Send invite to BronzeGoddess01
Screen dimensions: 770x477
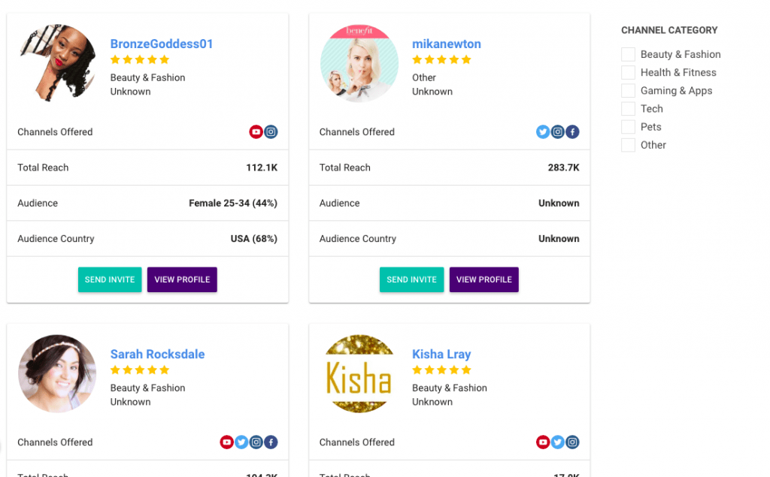coord(110,279)
